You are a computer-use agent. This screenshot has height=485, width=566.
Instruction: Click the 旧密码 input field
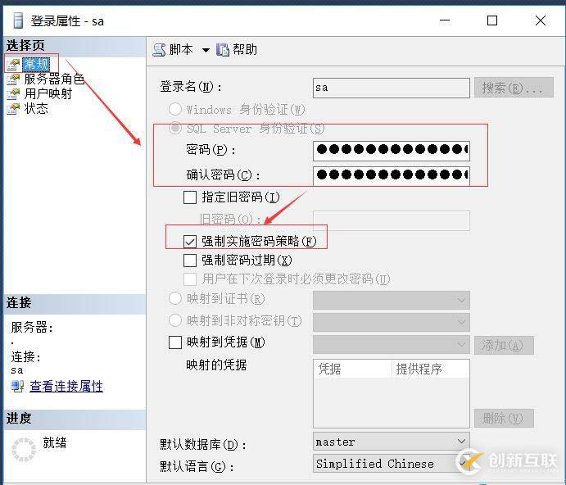[392, 220]
